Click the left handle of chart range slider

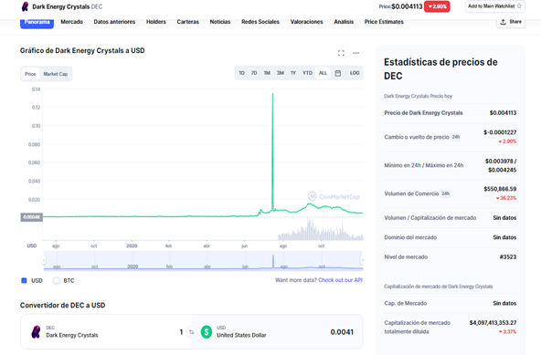coord(44,260)
